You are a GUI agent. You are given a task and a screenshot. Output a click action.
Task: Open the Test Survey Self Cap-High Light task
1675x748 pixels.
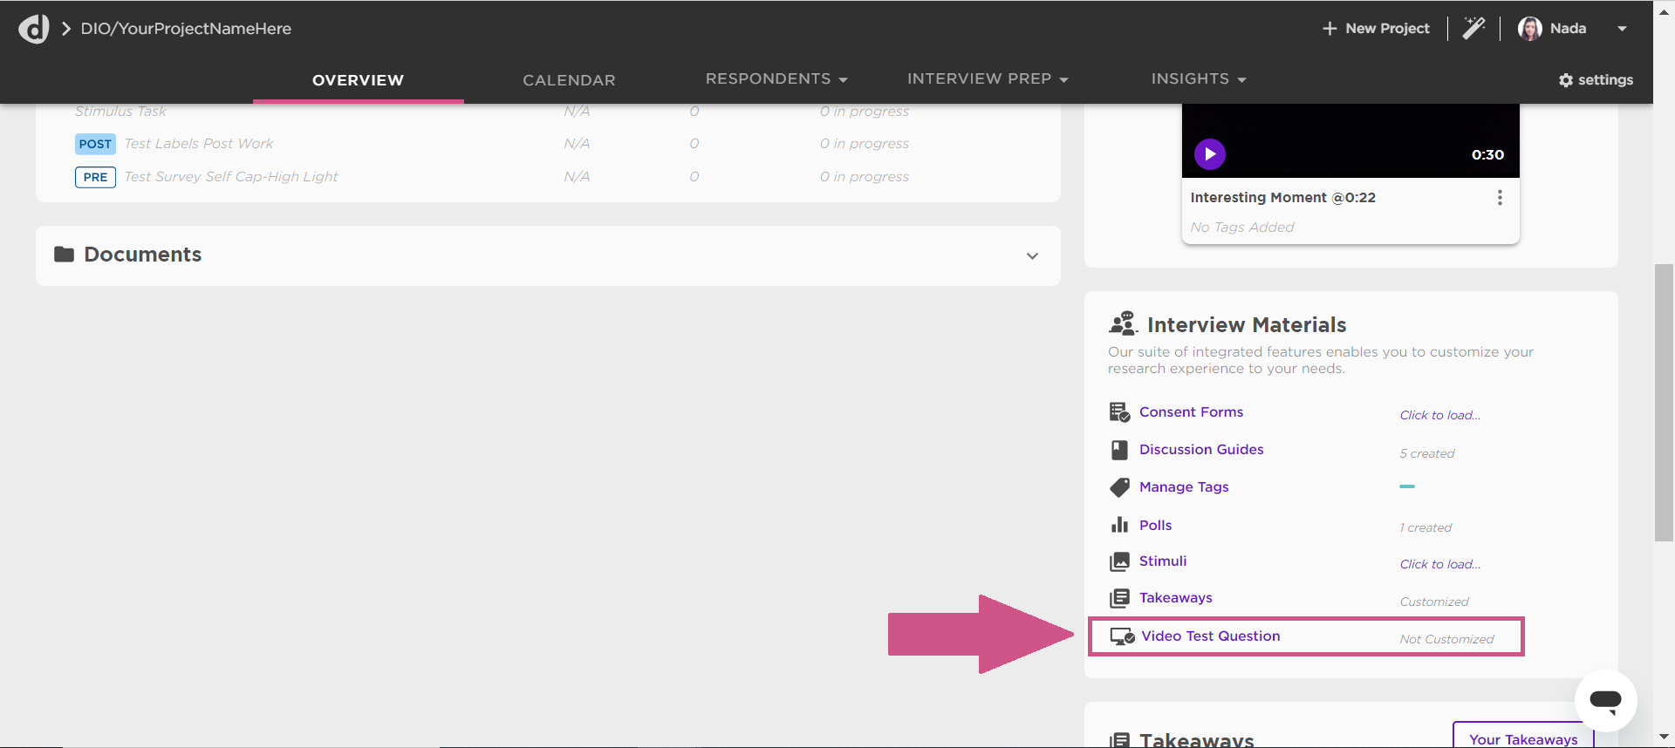(x=230, y=177)
